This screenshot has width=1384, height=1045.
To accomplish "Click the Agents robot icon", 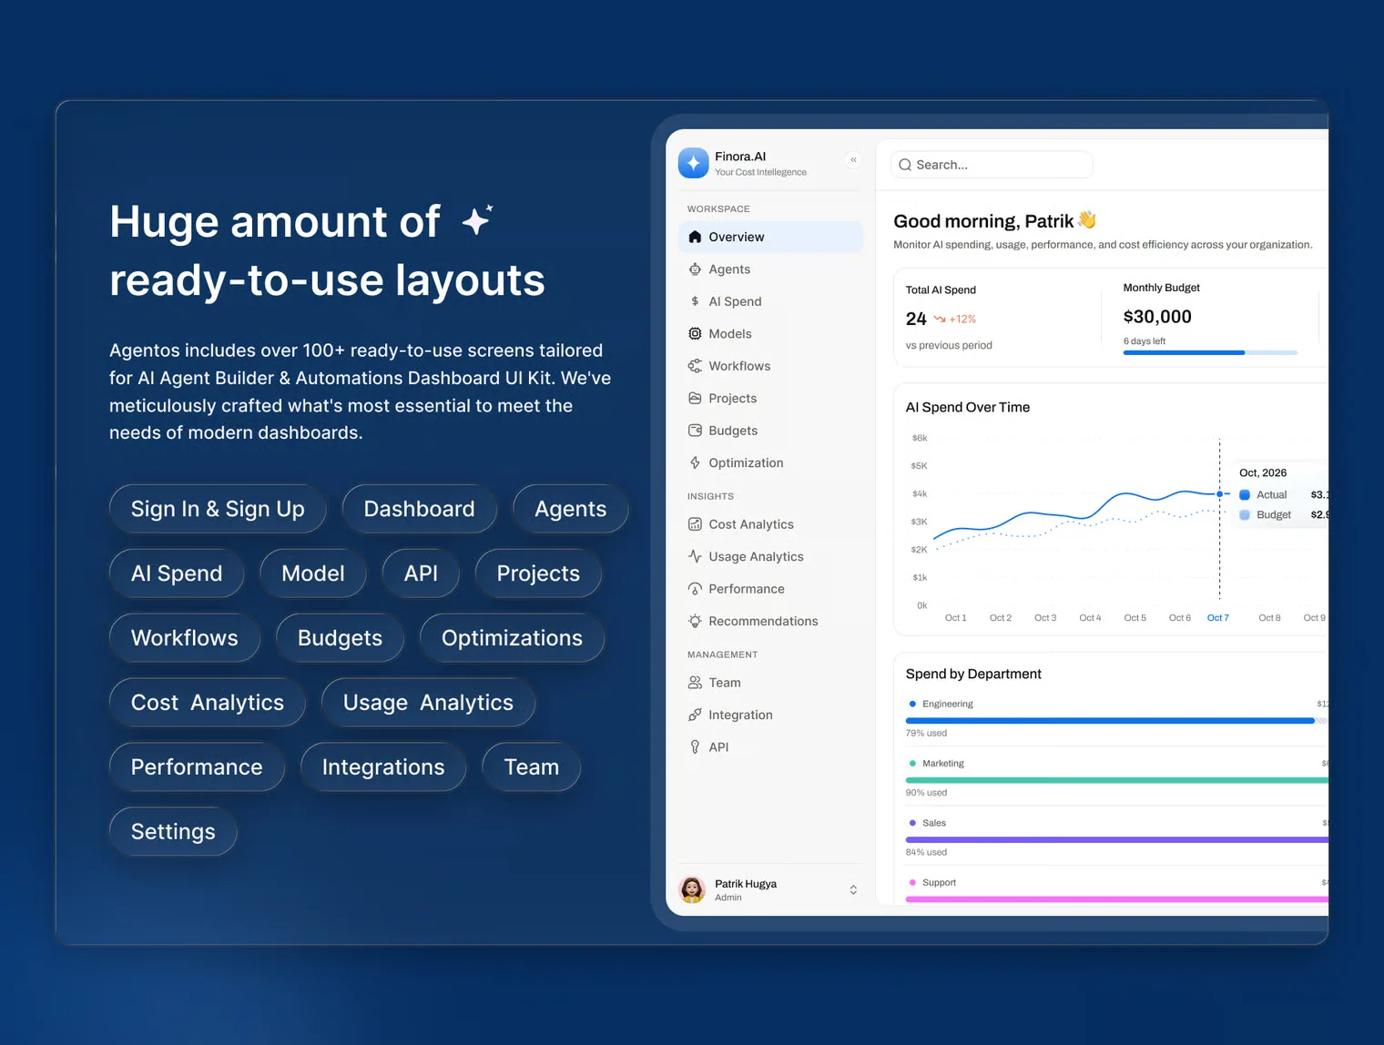I will pyautogui.click(x=695, y=269).
